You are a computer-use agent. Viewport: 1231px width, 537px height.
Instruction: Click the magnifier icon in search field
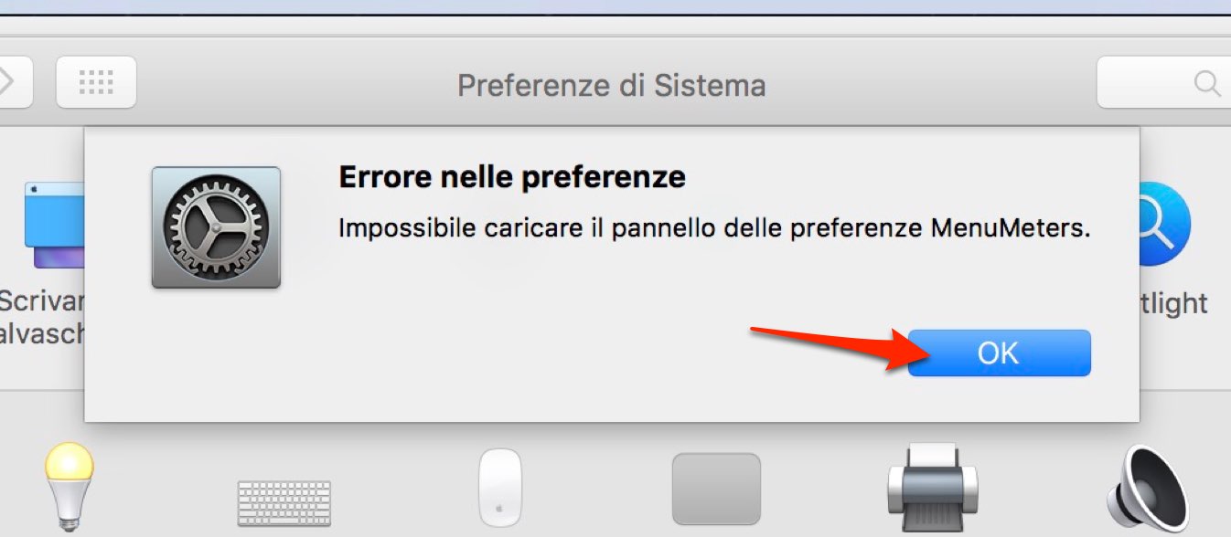point(1207,84)
